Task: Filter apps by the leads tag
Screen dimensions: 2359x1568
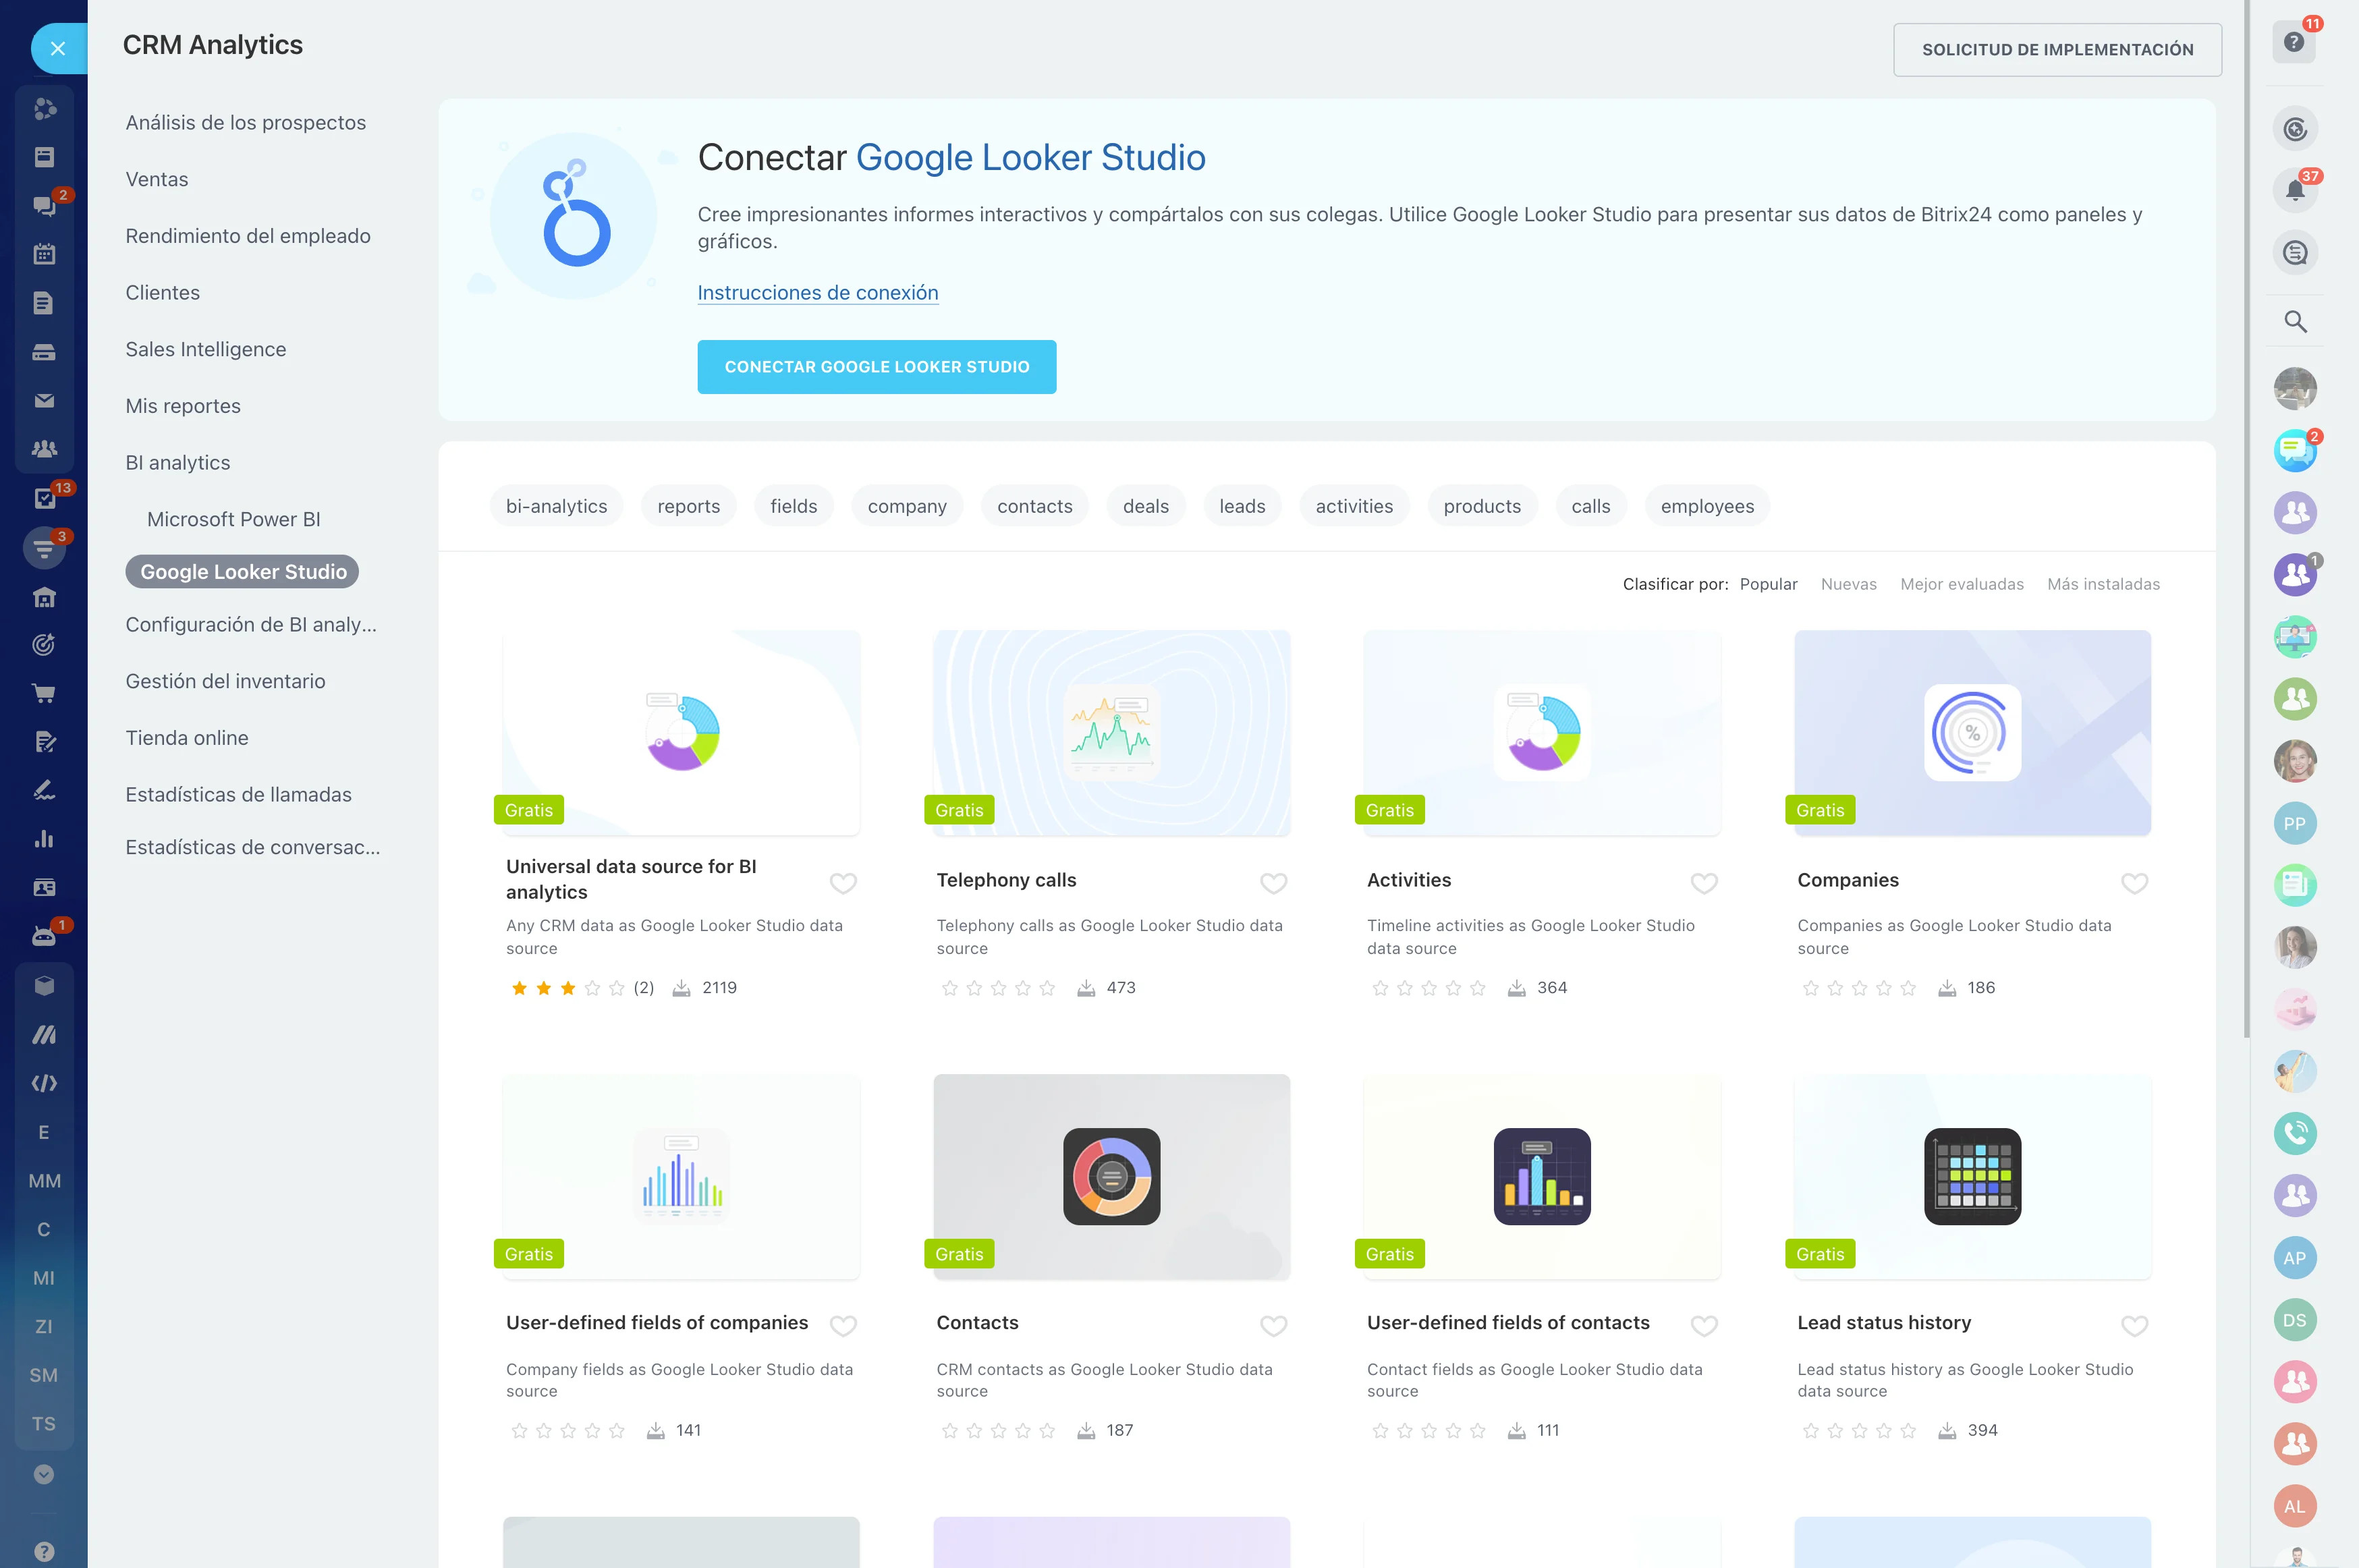Action: [1241, 506]
